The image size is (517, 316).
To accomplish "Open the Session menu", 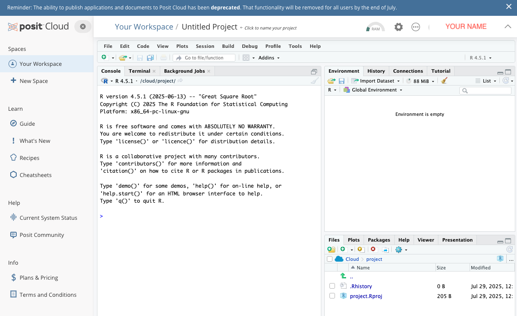I will [205, 46].
